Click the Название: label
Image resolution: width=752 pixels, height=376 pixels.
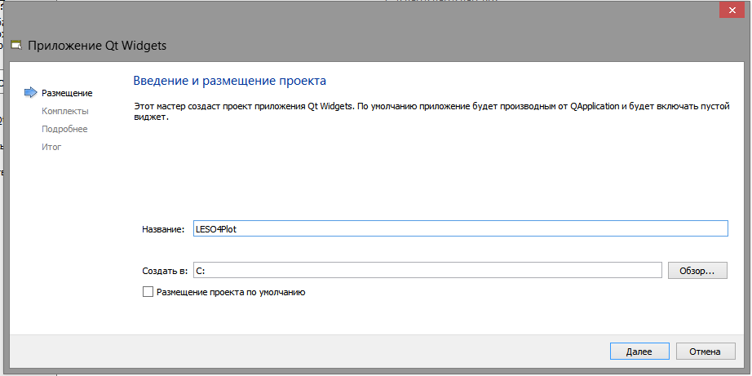tap(163, 229)
